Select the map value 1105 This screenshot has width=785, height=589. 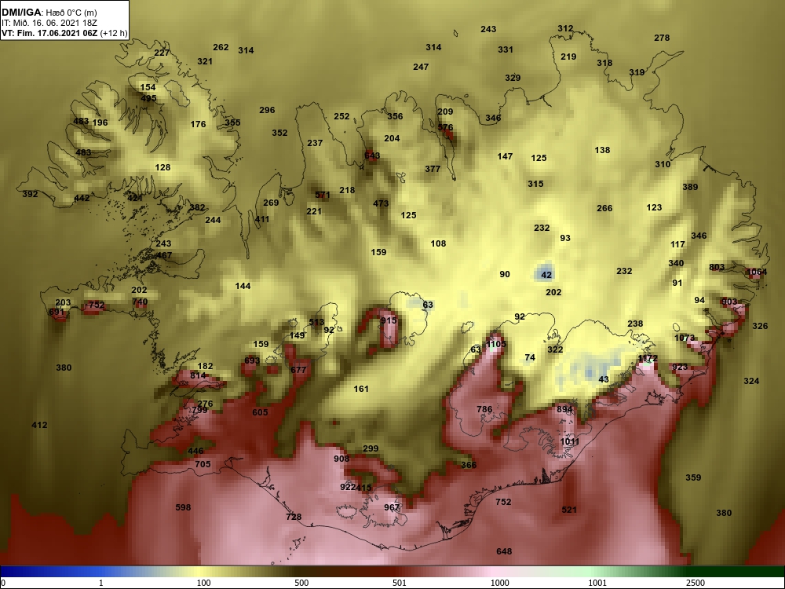[x=496, y=344]
